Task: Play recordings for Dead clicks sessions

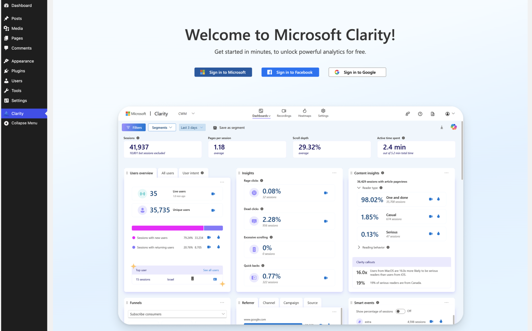Action: [x=326, y=221]
